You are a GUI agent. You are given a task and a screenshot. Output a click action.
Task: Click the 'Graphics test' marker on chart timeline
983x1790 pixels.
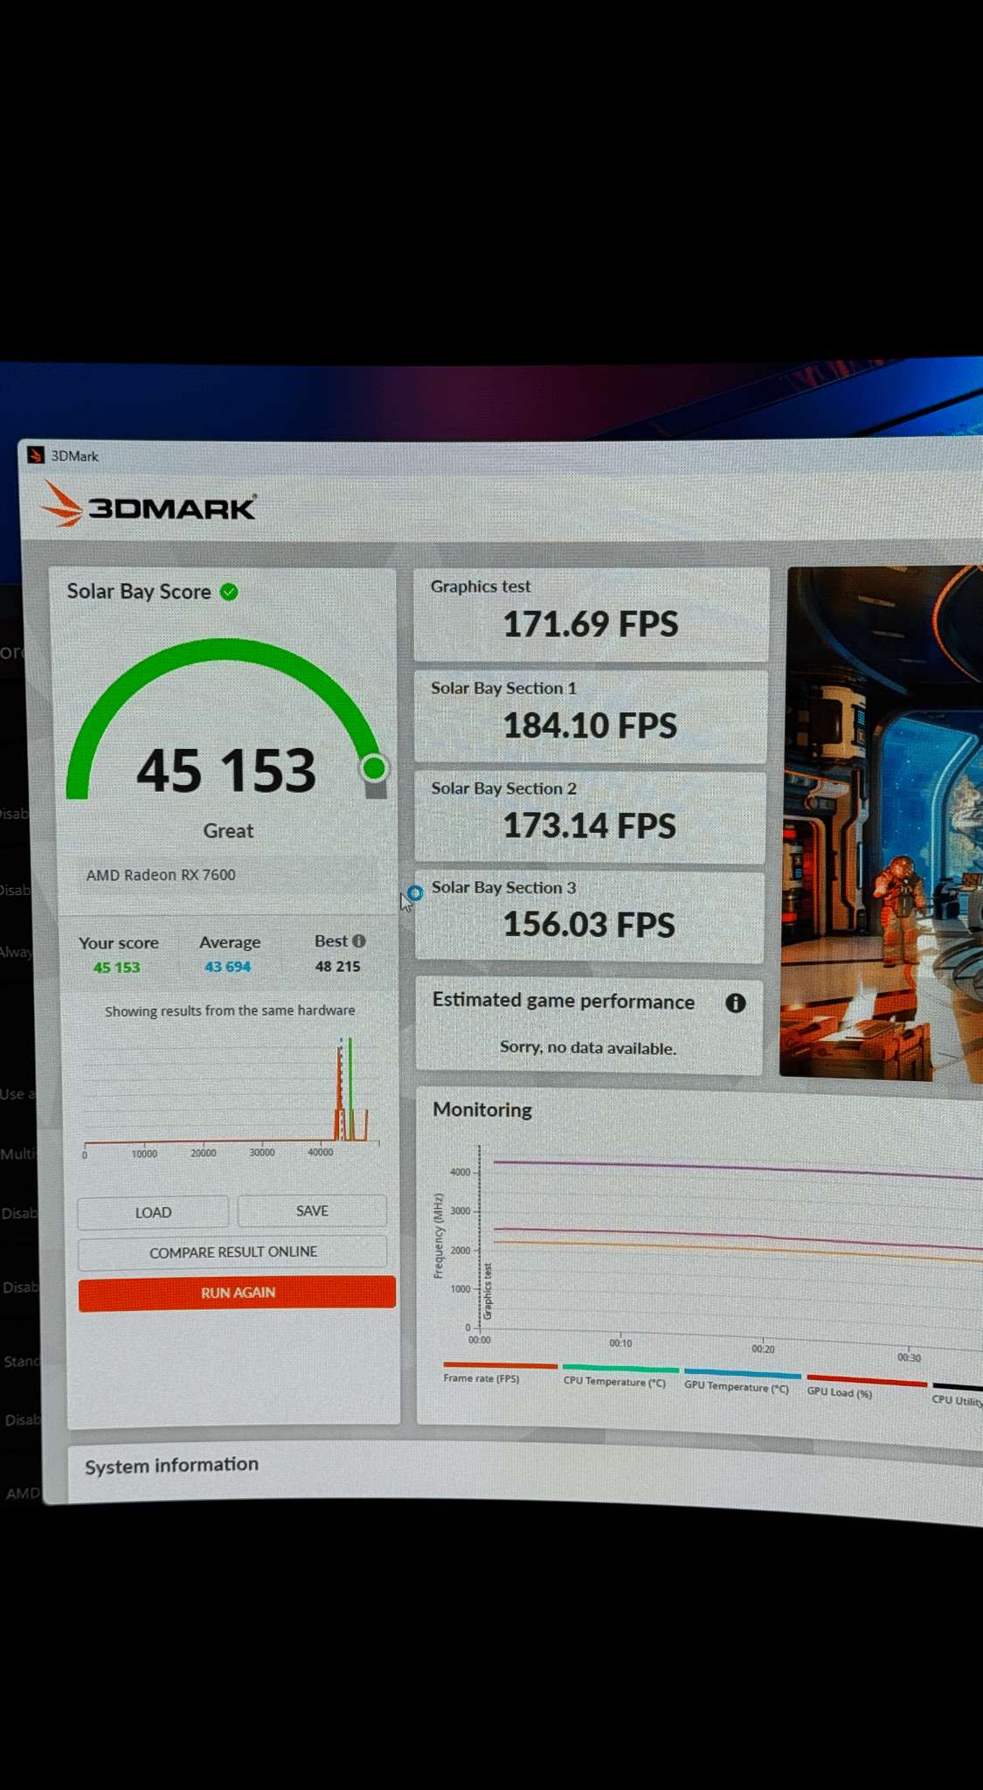point(488,1291)
